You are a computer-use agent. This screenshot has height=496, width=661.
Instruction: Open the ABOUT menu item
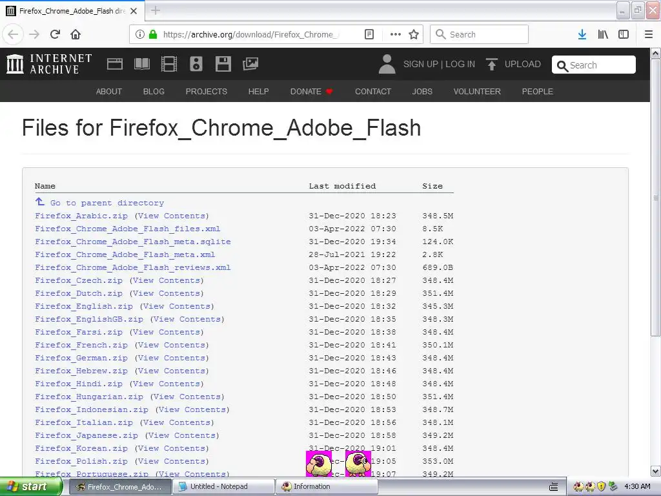point(108,92)
